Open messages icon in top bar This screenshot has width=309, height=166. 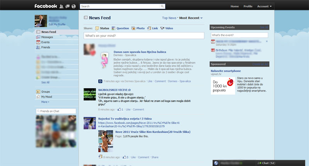click(67, 6)
